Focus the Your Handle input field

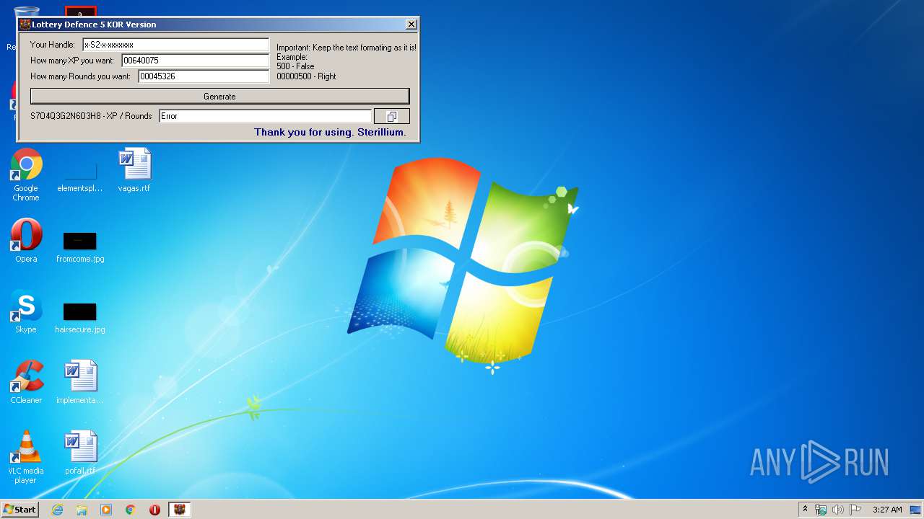175,45
